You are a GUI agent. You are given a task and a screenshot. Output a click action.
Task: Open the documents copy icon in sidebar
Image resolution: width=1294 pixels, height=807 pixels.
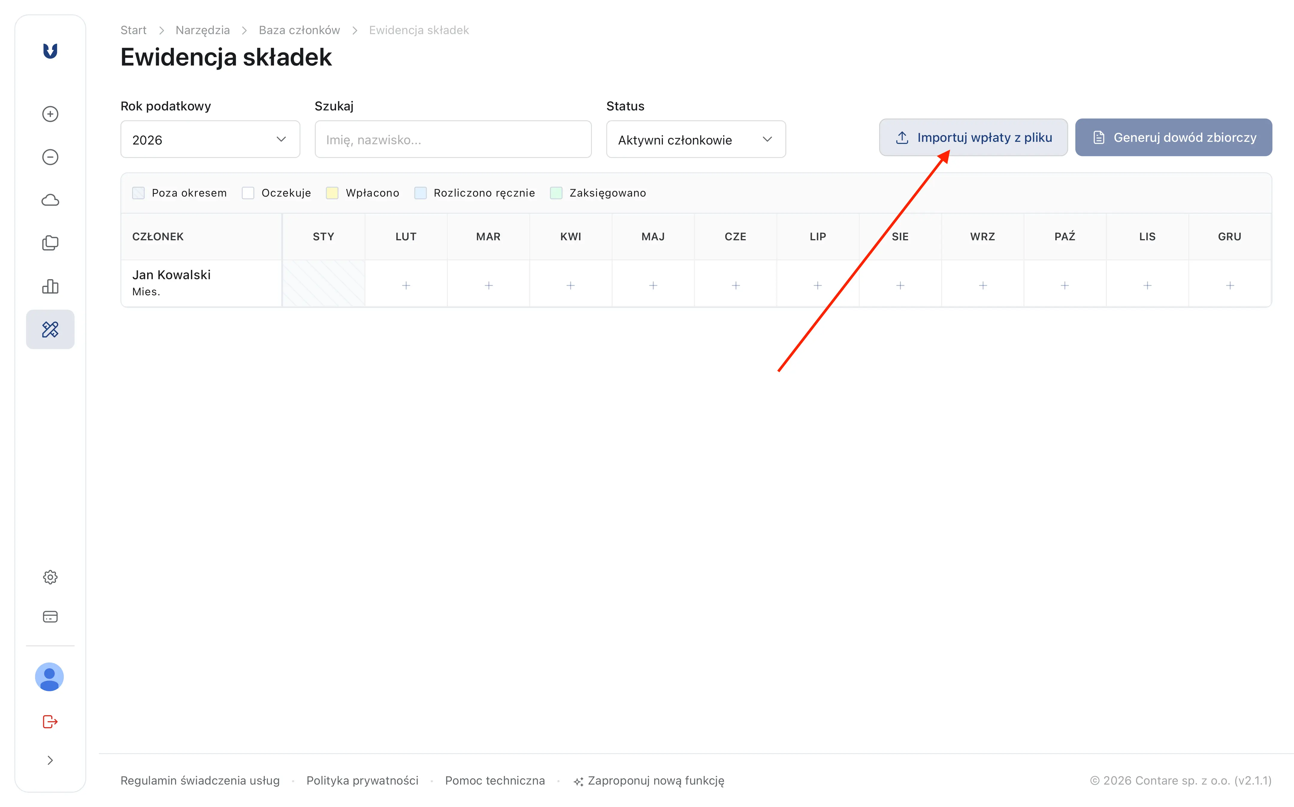[50, 243]
